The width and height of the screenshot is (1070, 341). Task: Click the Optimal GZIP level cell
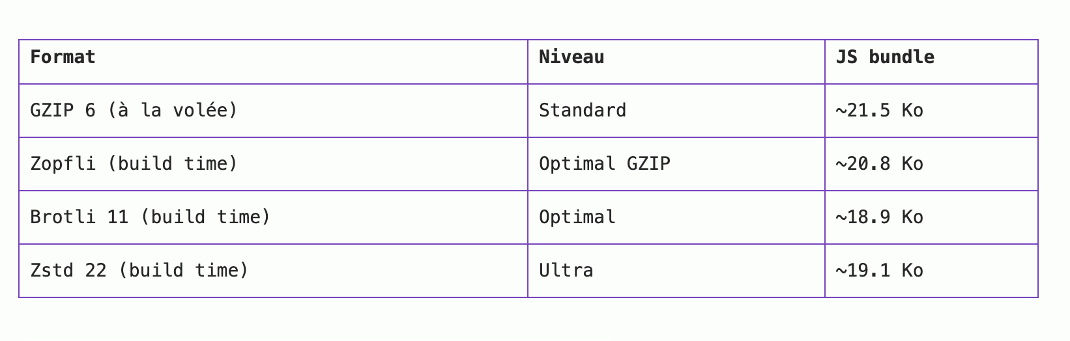[604, 164]
